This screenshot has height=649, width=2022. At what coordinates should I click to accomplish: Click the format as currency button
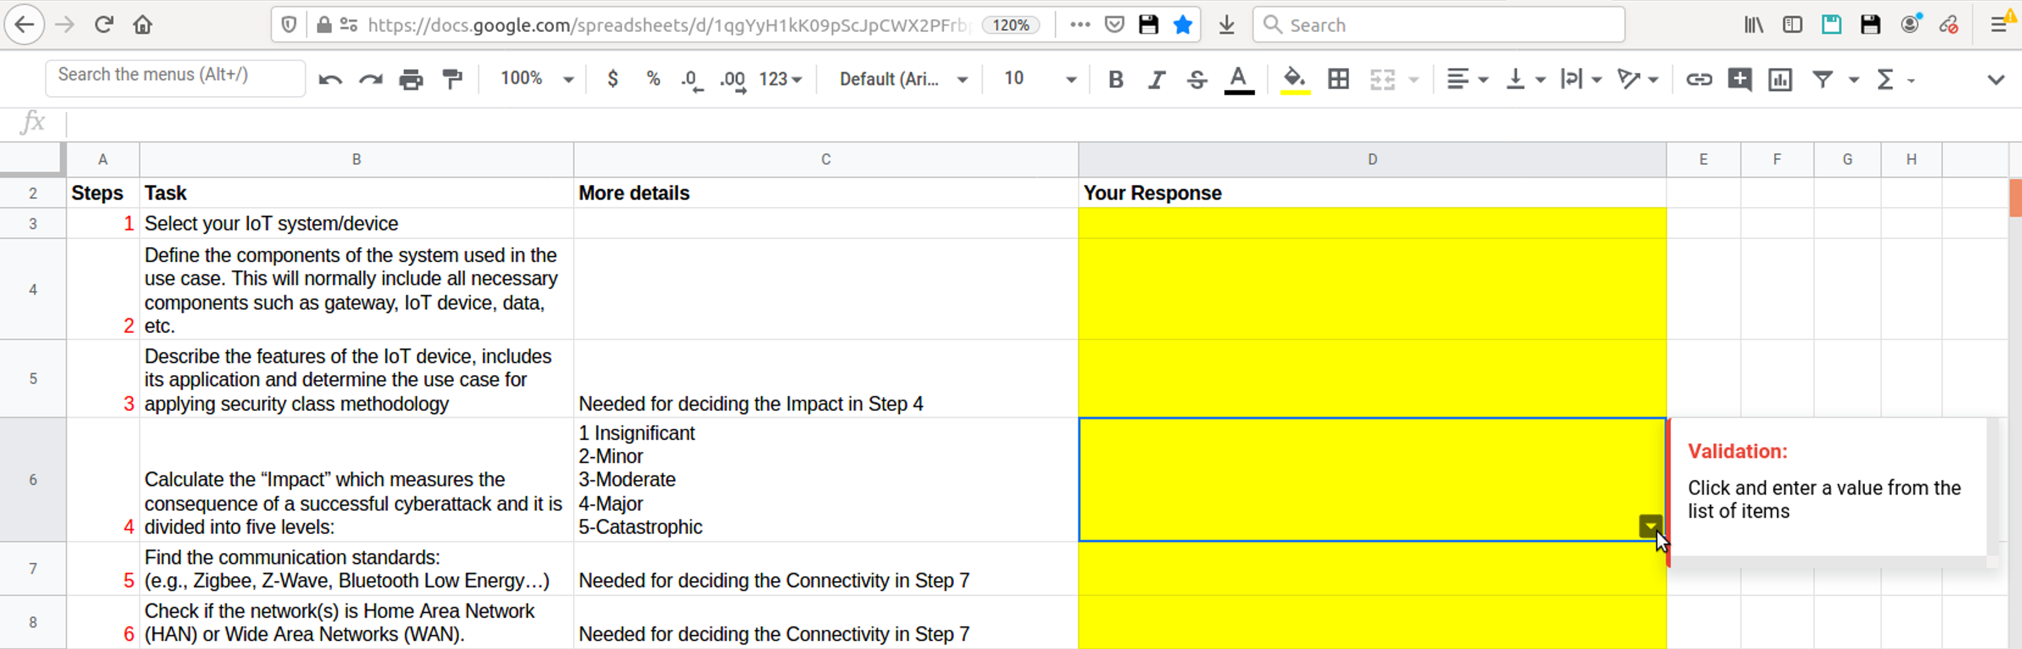point(613,78)
